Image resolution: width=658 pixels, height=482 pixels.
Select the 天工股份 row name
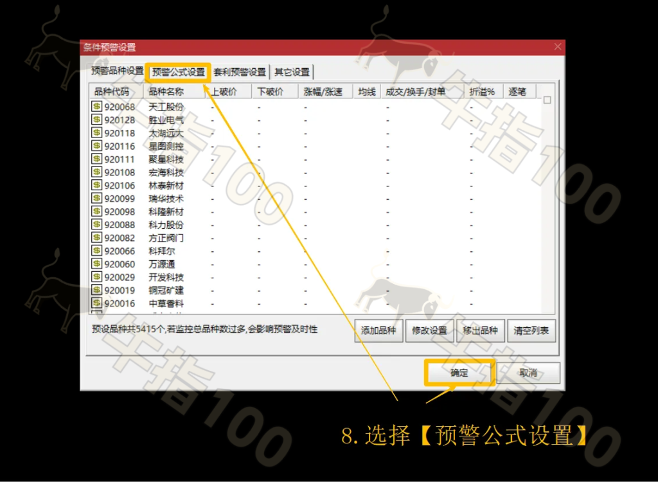(166, 107)
